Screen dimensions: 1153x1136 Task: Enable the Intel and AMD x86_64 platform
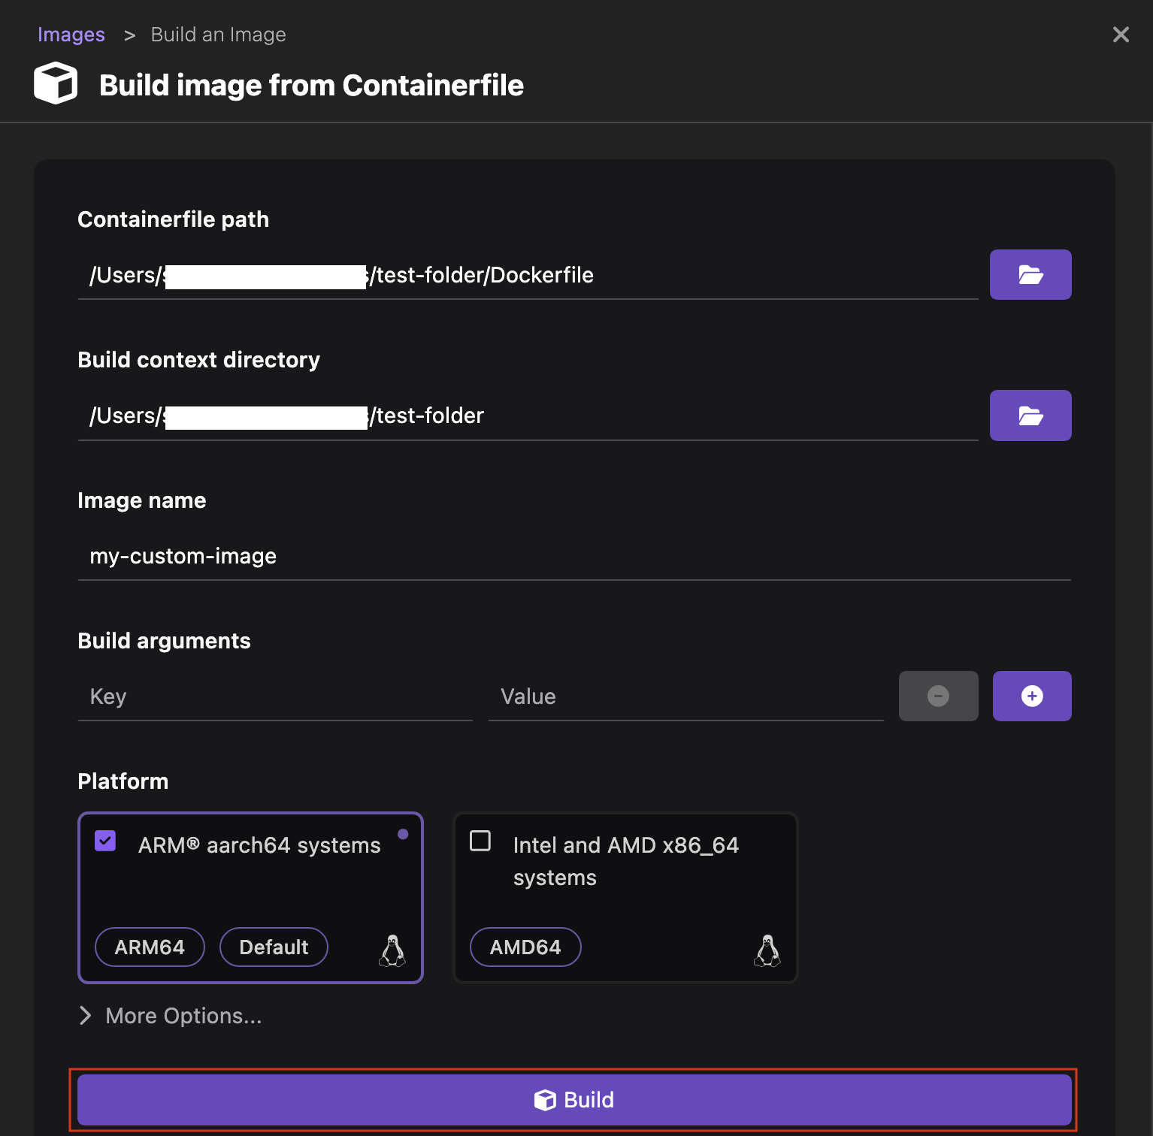[480, 841]
